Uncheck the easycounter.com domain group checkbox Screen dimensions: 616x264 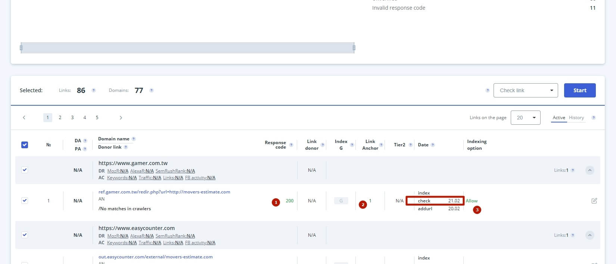pos(25,235)
